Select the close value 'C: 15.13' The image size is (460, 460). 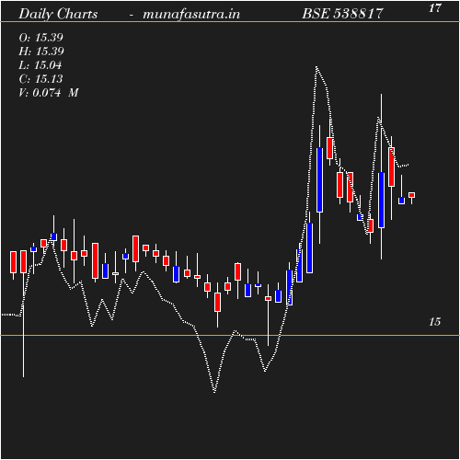(40, 79)
